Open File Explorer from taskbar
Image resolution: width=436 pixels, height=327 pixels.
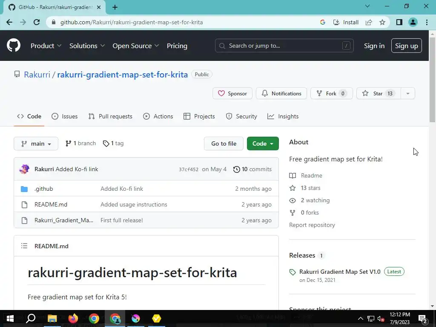pyautogui.click(x=52, y=318)
